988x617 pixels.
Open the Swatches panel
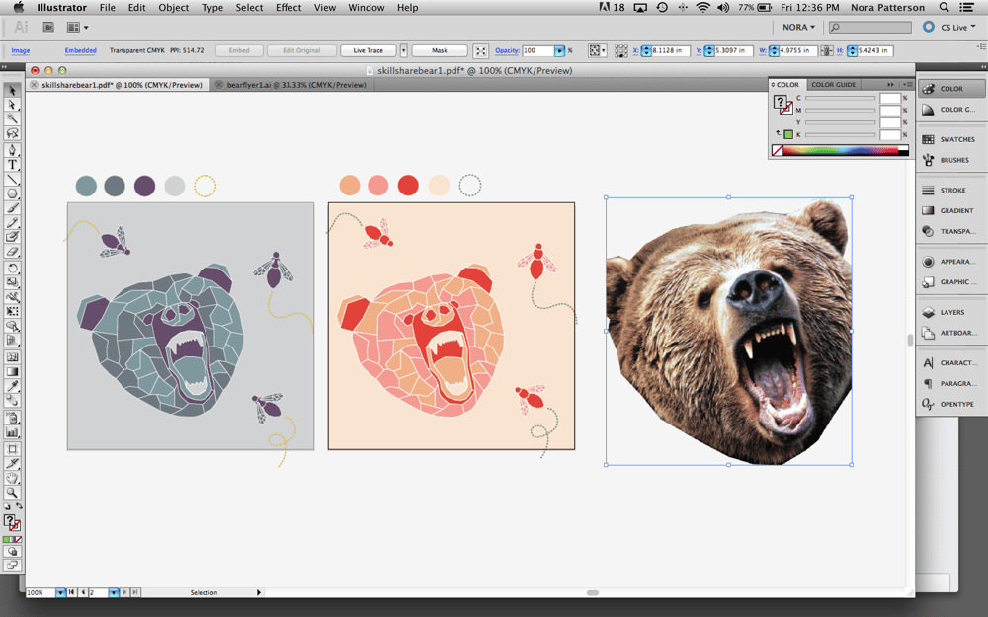pyautogui.click(x=951, y=139)
